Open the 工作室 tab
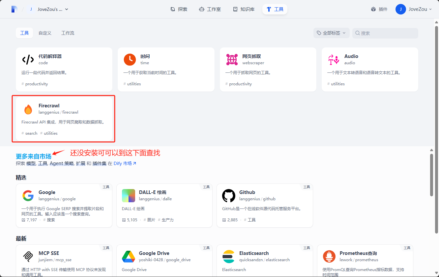Image resolution: width=439 pixels, height=277 pixels. tap(210, 9)
